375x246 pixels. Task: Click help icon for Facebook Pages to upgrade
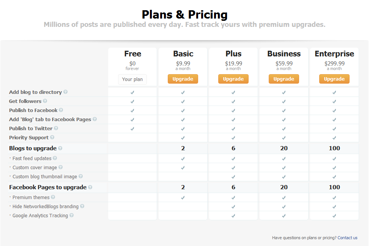90,187
